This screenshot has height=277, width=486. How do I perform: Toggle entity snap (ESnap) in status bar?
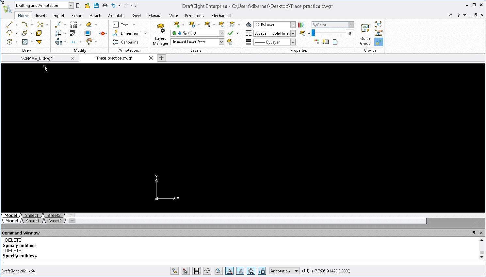(229, 271)
